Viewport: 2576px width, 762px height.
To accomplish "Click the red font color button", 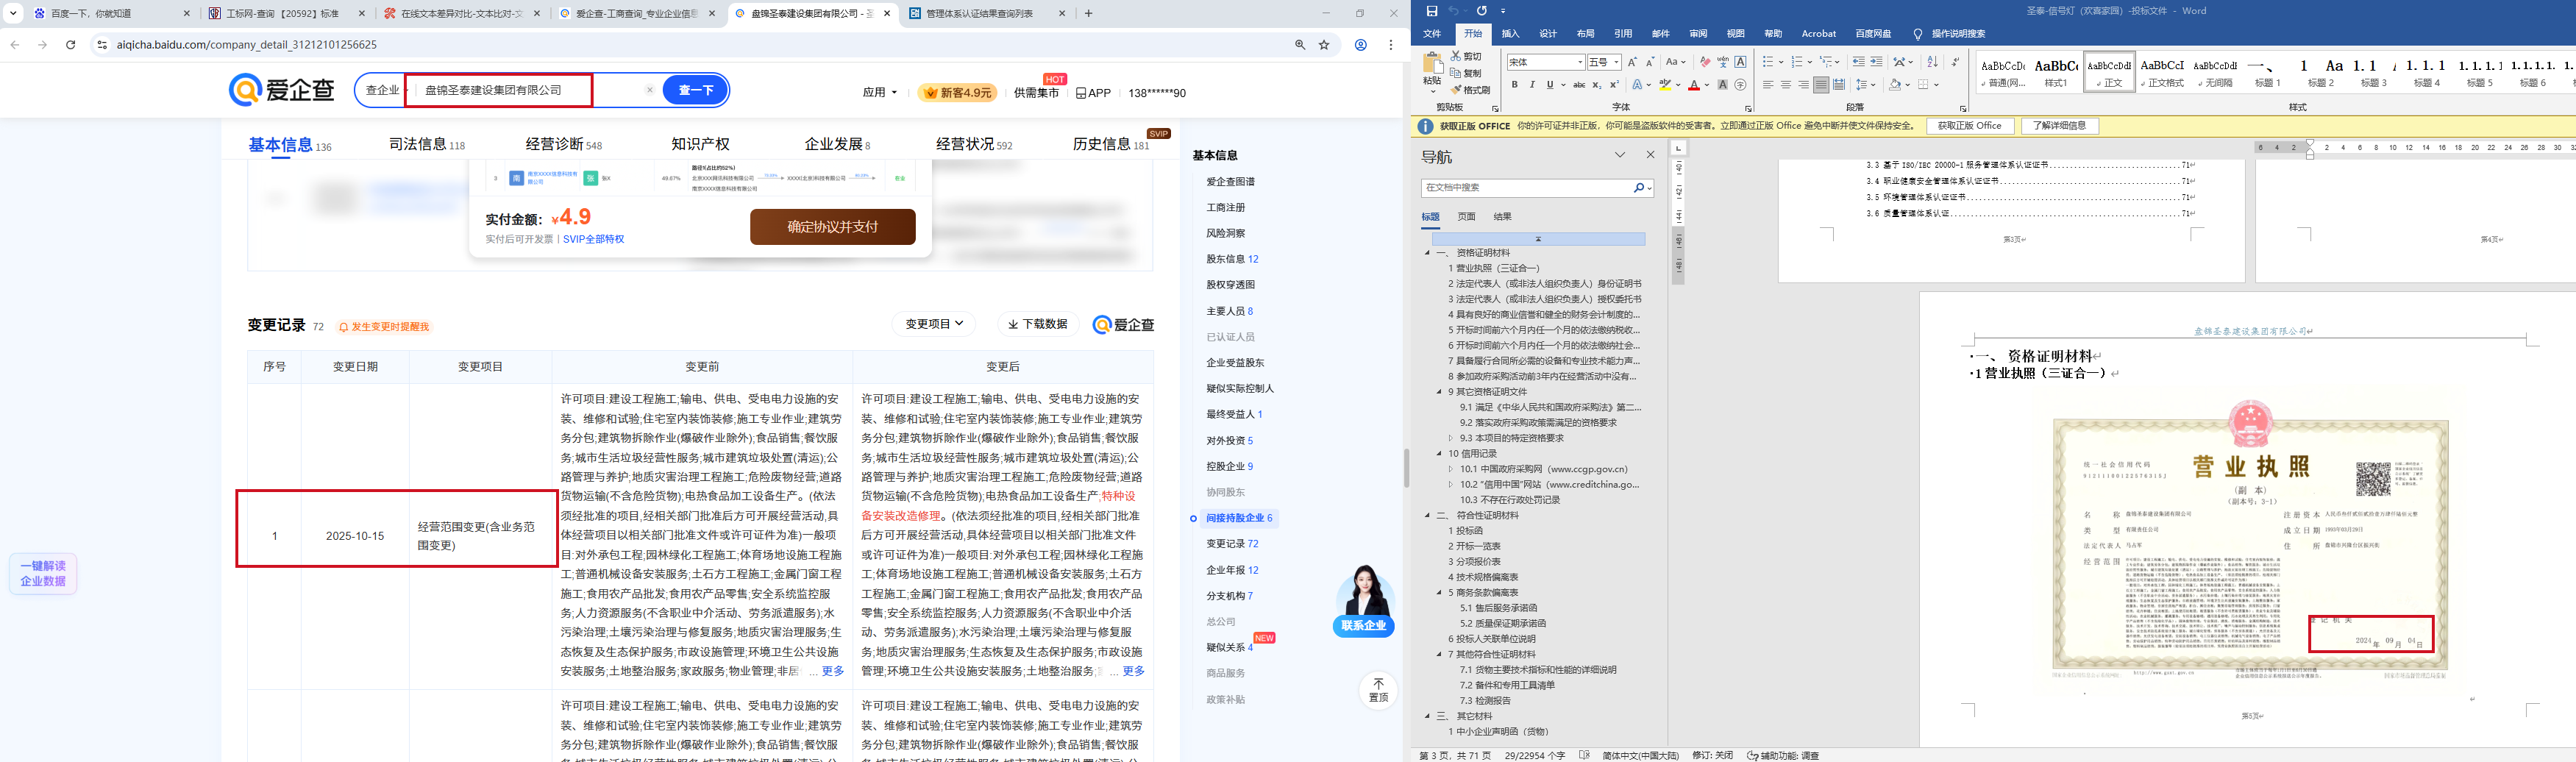I will coord(1693,85).
